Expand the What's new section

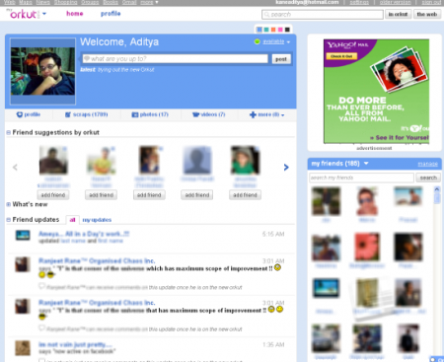click(x=9, y=204)
